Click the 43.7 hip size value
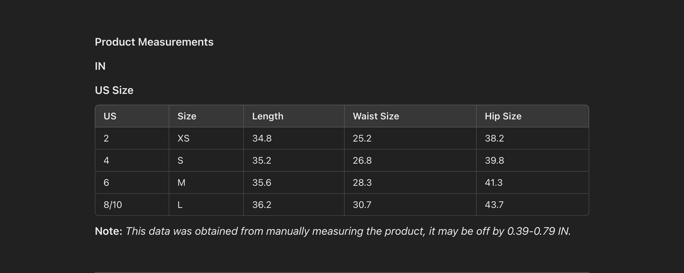Viewport: 684px width, 273px height. tap(494, 205)
